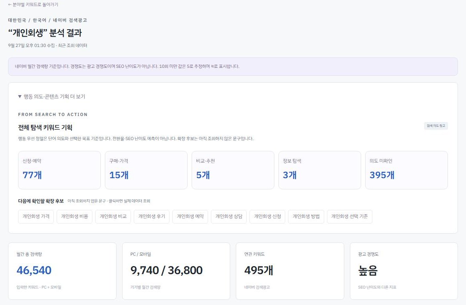The height and width of the screenshot is (305, 466).
Task: Collapse the '행동 의도·콘텐츠 기획 더 보기' section
Action: click(x=52, y=97)
